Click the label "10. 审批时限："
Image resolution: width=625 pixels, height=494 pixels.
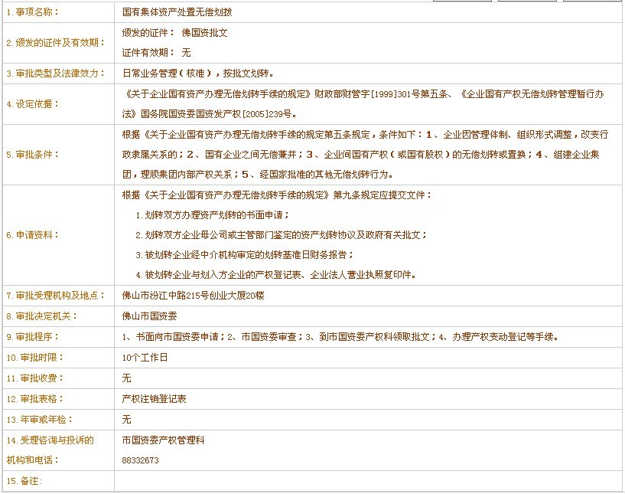click(x=34, y=358)
